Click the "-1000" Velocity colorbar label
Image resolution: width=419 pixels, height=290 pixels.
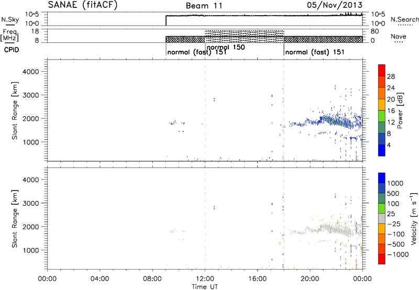398,254
